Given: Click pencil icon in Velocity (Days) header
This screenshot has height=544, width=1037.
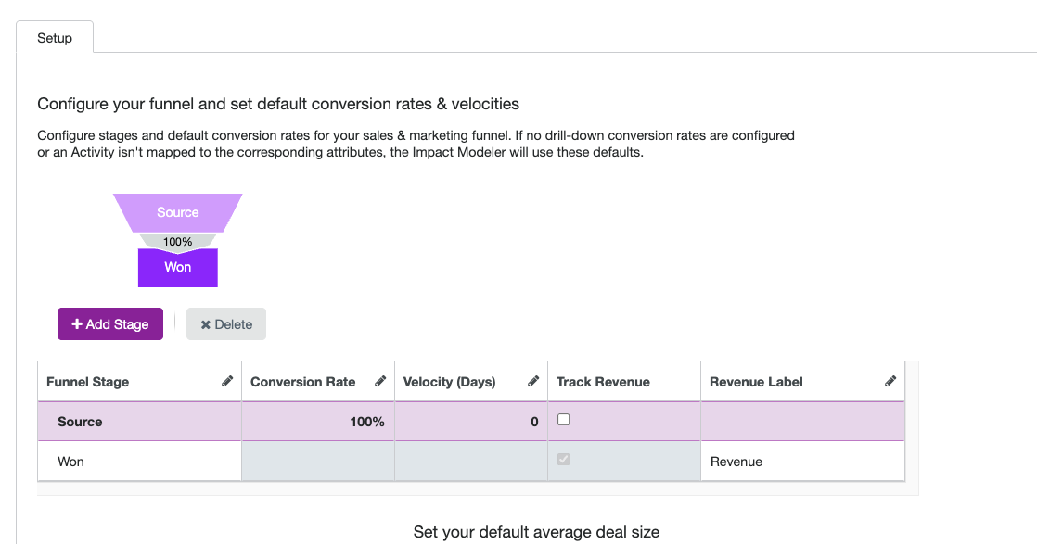Looking at the screenshot, I should [x=533, y=381].
